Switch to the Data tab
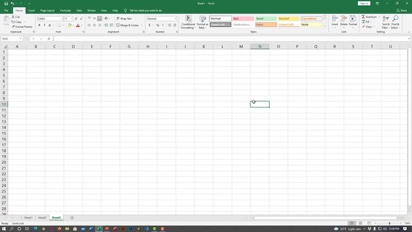Image resolution: width=412 pixels, height=232 pixels. coord(79,10)
